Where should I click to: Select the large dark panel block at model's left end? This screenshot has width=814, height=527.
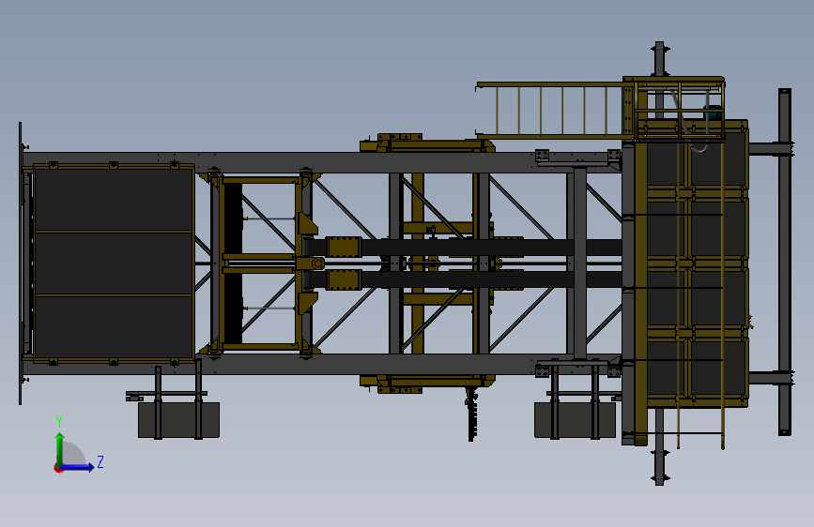(x=114, y=263)
